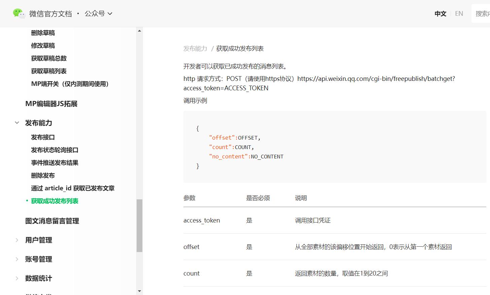Viewport: 490px width, 295px height.
Task: Click the WeChat logo icon
Action: coord(19,13)
